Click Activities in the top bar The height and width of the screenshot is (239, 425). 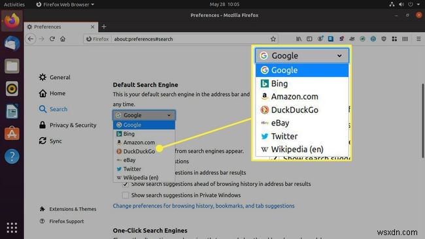(14, 5)
